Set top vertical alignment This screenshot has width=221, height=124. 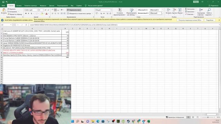point(52,10)
